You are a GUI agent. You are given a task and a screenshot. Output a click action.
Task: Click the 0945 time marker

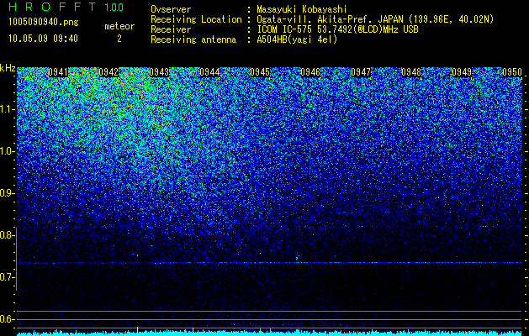click(260, 72)
